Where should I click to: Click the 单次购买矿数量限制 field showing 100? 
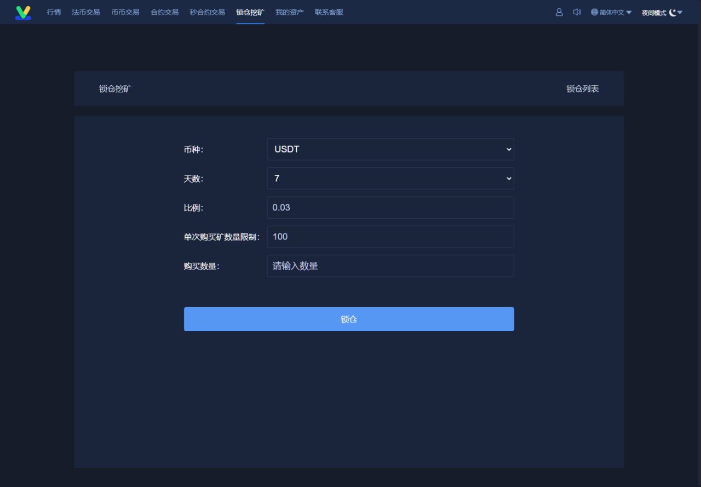(390, 237)
